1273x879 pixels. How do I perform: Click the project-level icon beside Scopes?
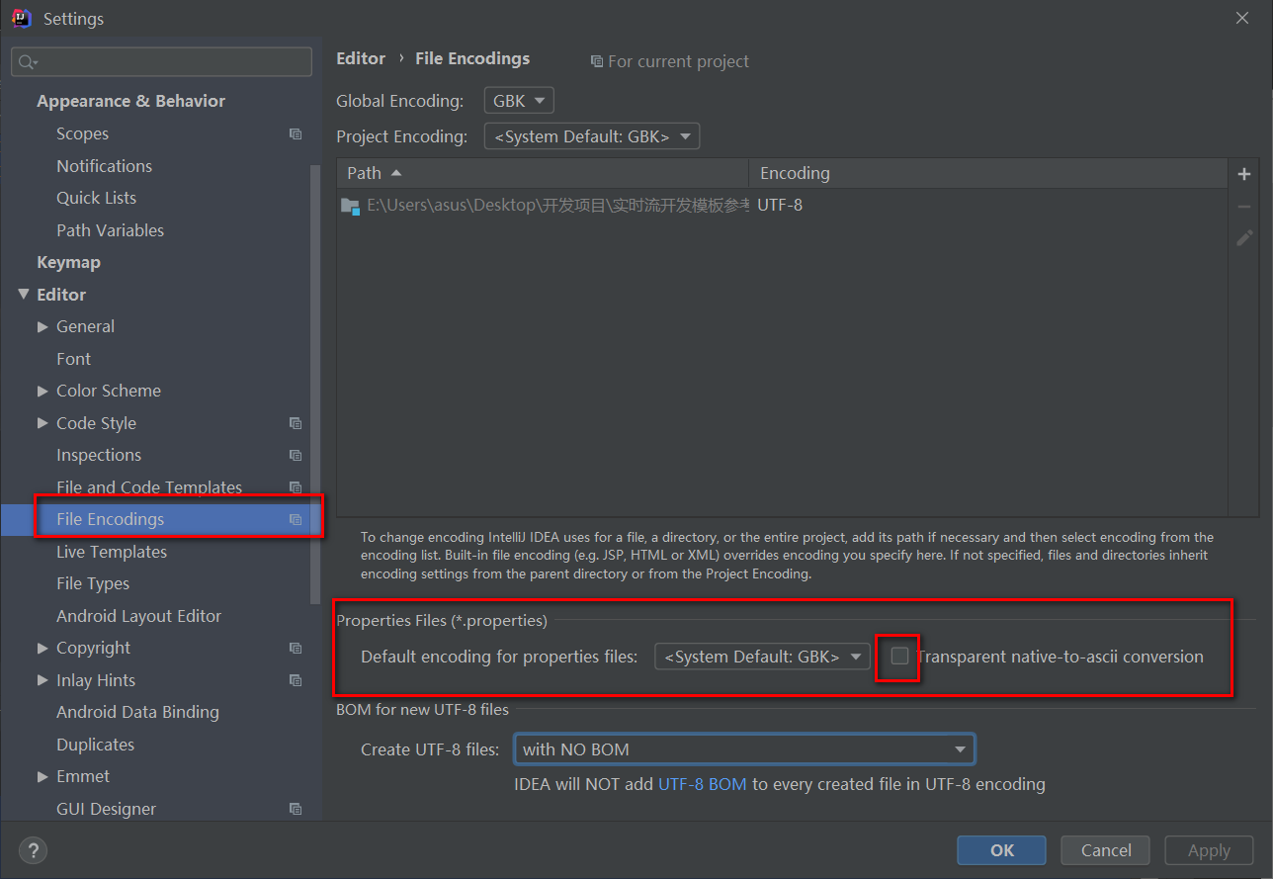click(x=295, y=133)
